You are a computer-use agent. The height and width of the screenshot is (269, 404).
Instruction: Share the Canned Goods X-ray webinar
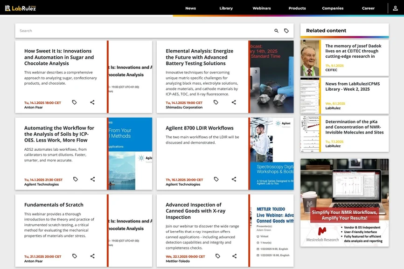pyautogui.click(x=234, y=256)
